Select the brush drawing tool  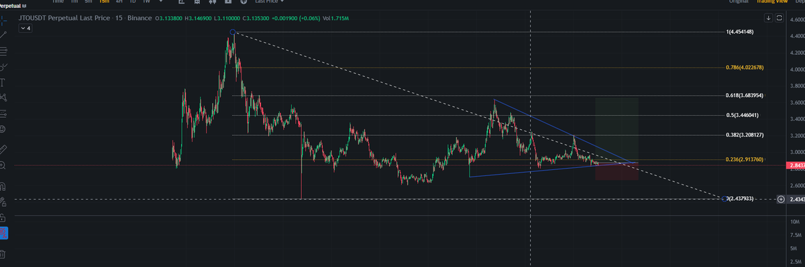[x=3, y=67]
